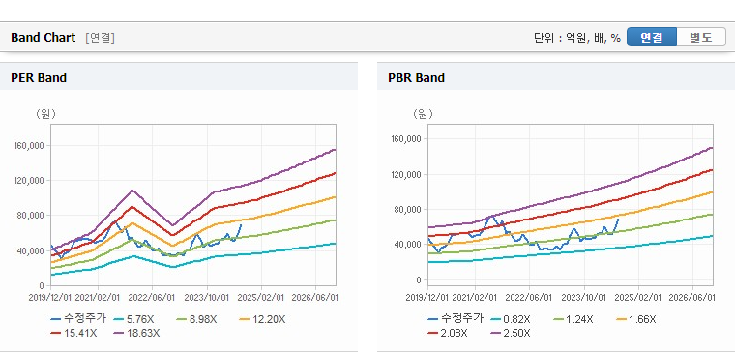Click the 2023/10/01 date label in PBR chart
Image resolution: width=735 pixels, height=352 pixels.
pyautogui.click(x=584, y=298)
